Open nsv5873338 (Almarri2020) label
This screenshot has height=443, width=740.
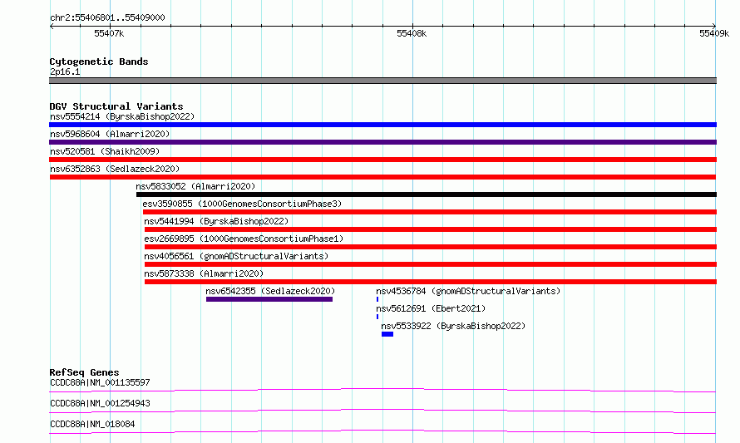point(204,273)
